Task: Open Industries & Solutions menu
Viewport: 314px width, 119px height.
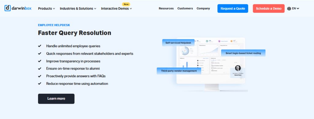Action: click(x=78, y=9)
